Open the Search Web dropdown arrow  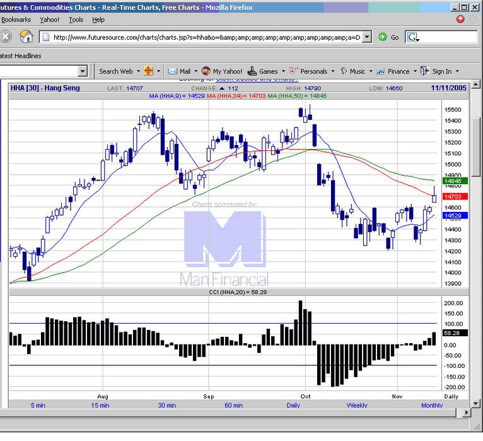pos(138,71)
